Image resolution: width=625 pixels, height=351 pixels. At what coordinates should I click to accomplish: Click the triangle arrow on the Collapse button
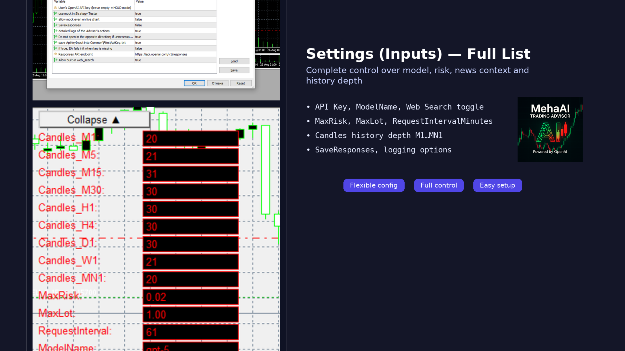[116, 120]
